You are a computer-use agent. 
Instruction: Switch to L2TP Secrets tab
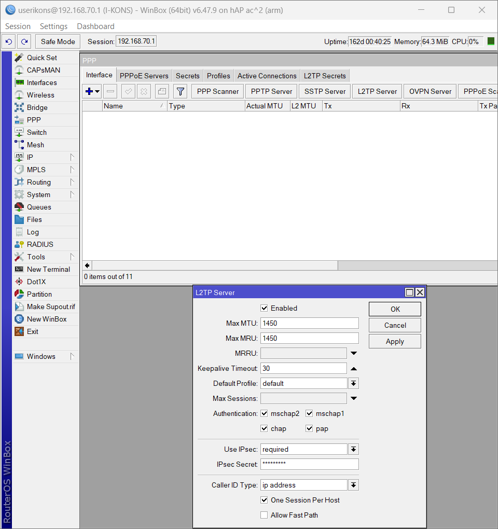tap(325, 76)
